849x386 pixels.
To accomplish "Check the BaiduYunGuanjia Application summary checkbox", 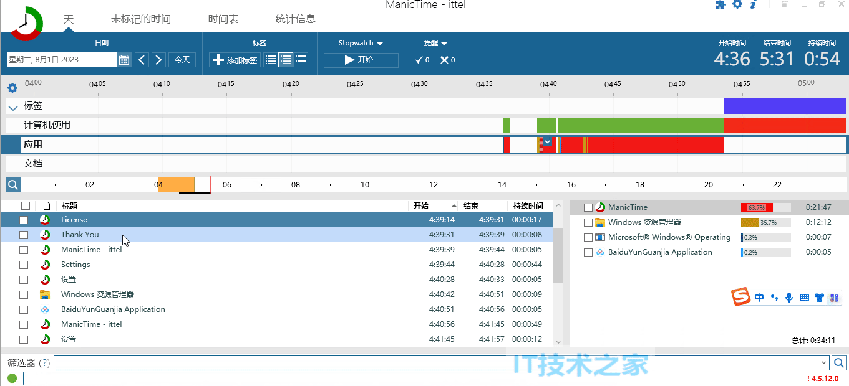I will pos(588,252).
